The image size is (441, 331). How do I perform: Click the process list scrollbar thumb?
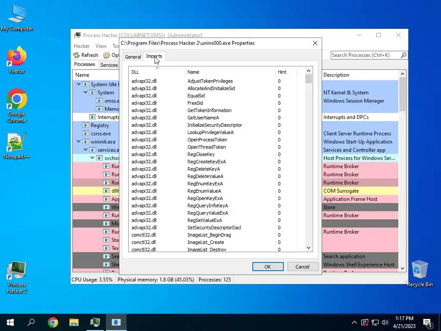403,94
